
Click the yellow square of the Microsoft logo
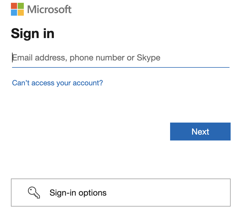click(21, 13)
